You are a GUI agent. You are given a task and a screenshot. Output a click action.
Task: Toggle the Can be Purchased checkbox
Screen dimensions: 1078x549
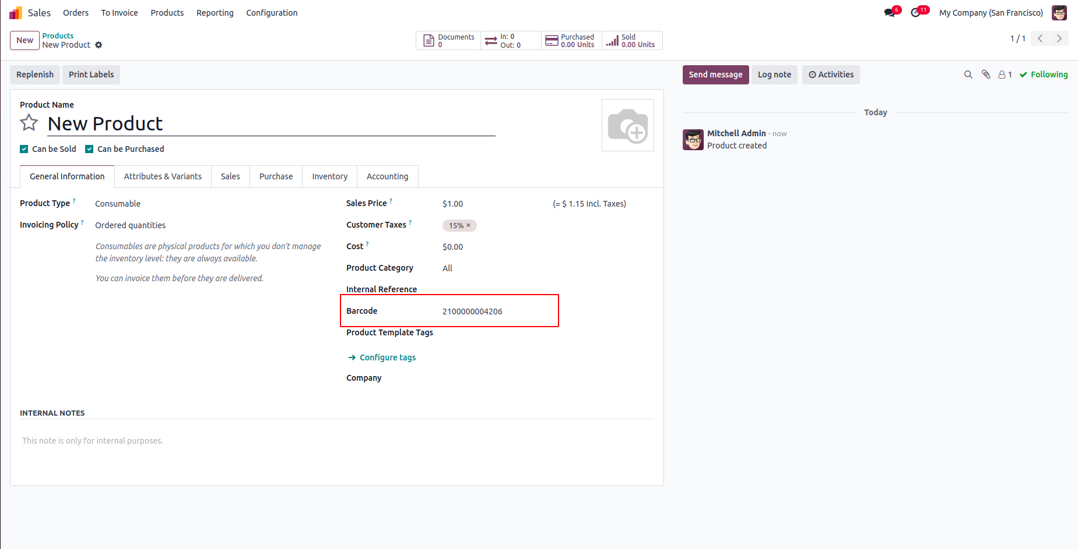point(89,149)
